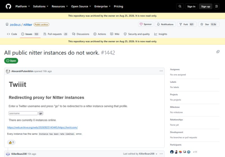Click the Sponsor heart button

[x=145, y=24]
